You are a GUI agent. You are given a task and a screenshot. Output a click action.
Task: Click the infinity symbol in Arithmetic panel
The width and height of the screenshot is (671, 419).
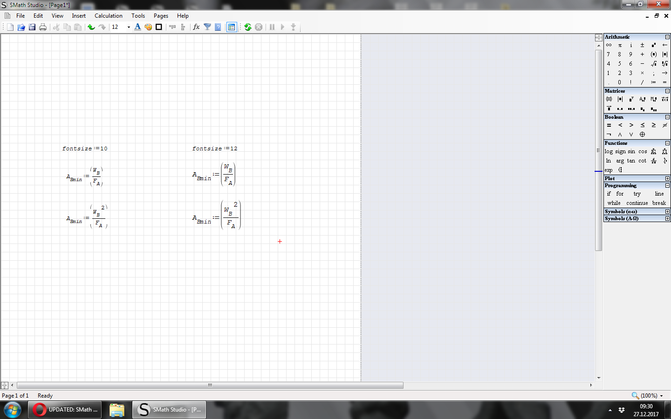(x=609, y=45)
